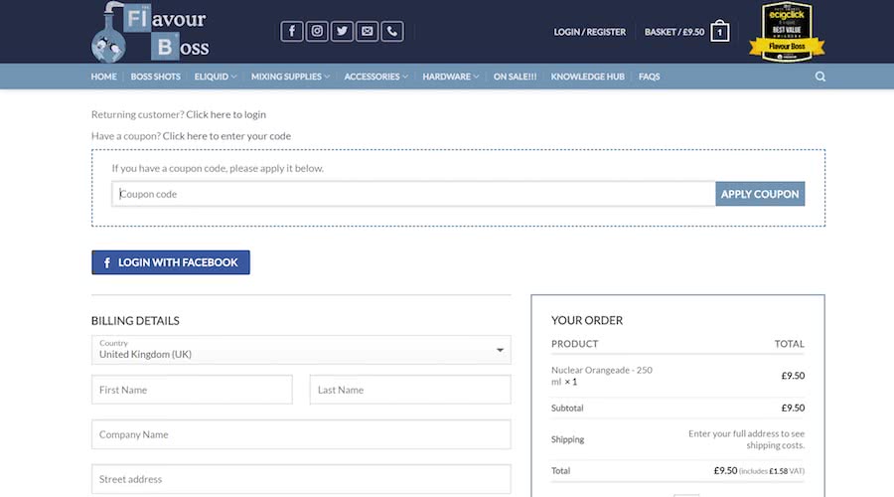The width and height of the screenshot is (894, 497).
Task: Go to the HOME menu item
Action: (103, 77)
